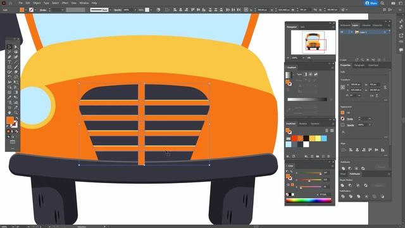Click the Share button
This screenshot has height=228, width=405.
[371, 3]
